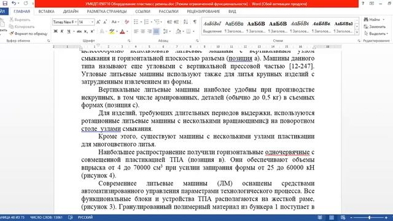The width and height of the screenshot is (393, 221).
Task: Open the change case dropdown
Action: point(115,22)
